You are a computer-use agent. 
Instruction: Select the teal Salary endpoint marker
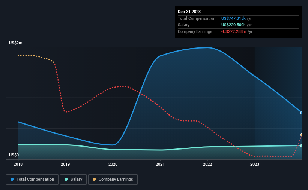(x=302, y=145)
